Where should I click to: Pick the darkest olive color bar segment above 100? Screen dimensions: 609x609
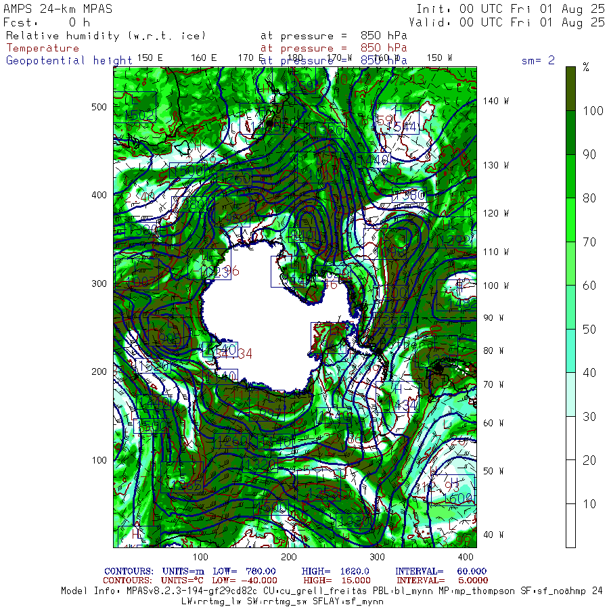point(570,89)
